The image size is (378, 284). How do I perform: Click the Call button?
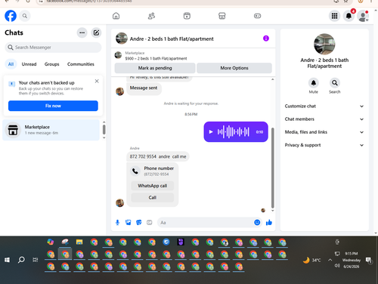pyautogui.click(x=153, y=198)
